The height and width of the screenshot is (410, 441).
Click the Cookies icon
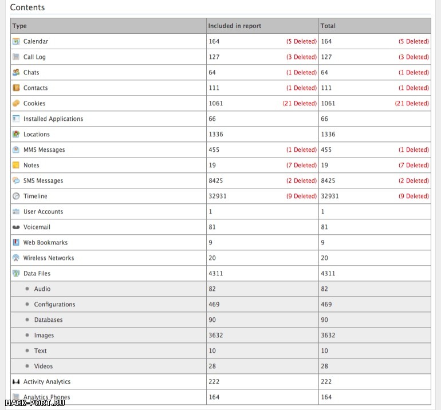click(16, 103)
